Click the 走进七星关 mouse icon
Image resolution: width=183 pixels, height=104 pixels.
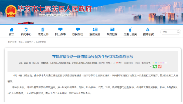tap(130, 29)
